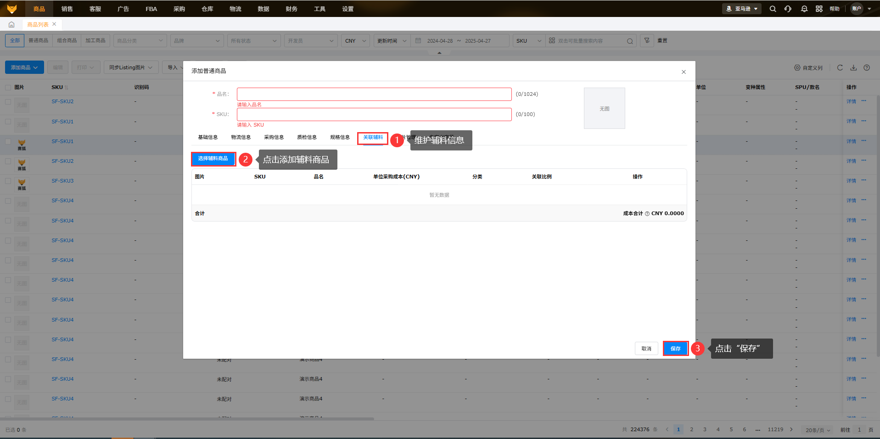
Task: Open the more actions dots for SF-SKU3
Action: coord(863,180)
